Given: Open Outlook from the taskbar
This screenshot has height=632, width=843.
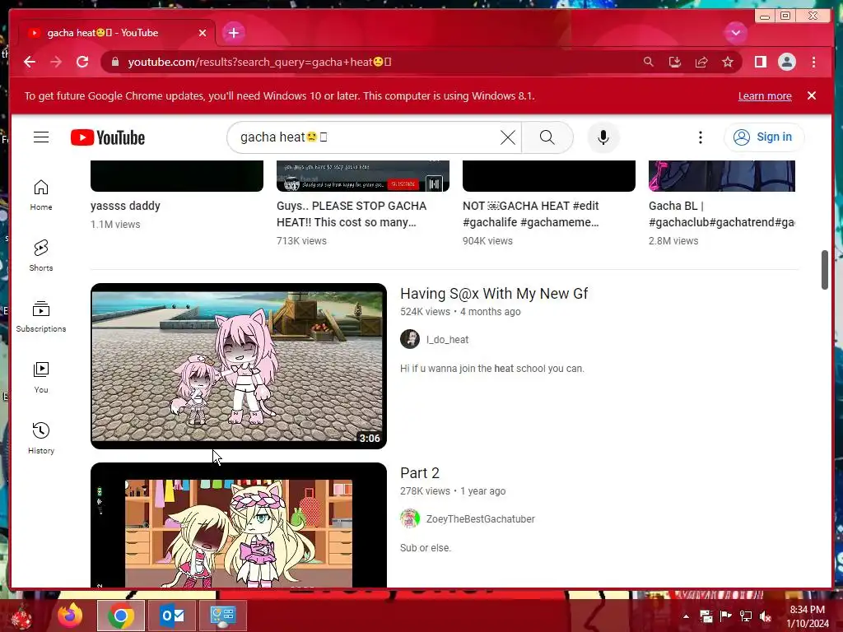Looking at the screenshot, I should pyautogui.click(x=172, y=616).
